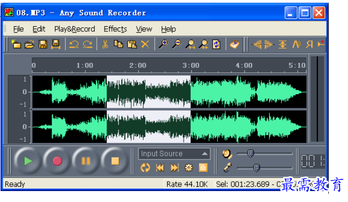Click the application icon in title bar
The width and height of the screenshot is (348, 202).
(9, 12)
